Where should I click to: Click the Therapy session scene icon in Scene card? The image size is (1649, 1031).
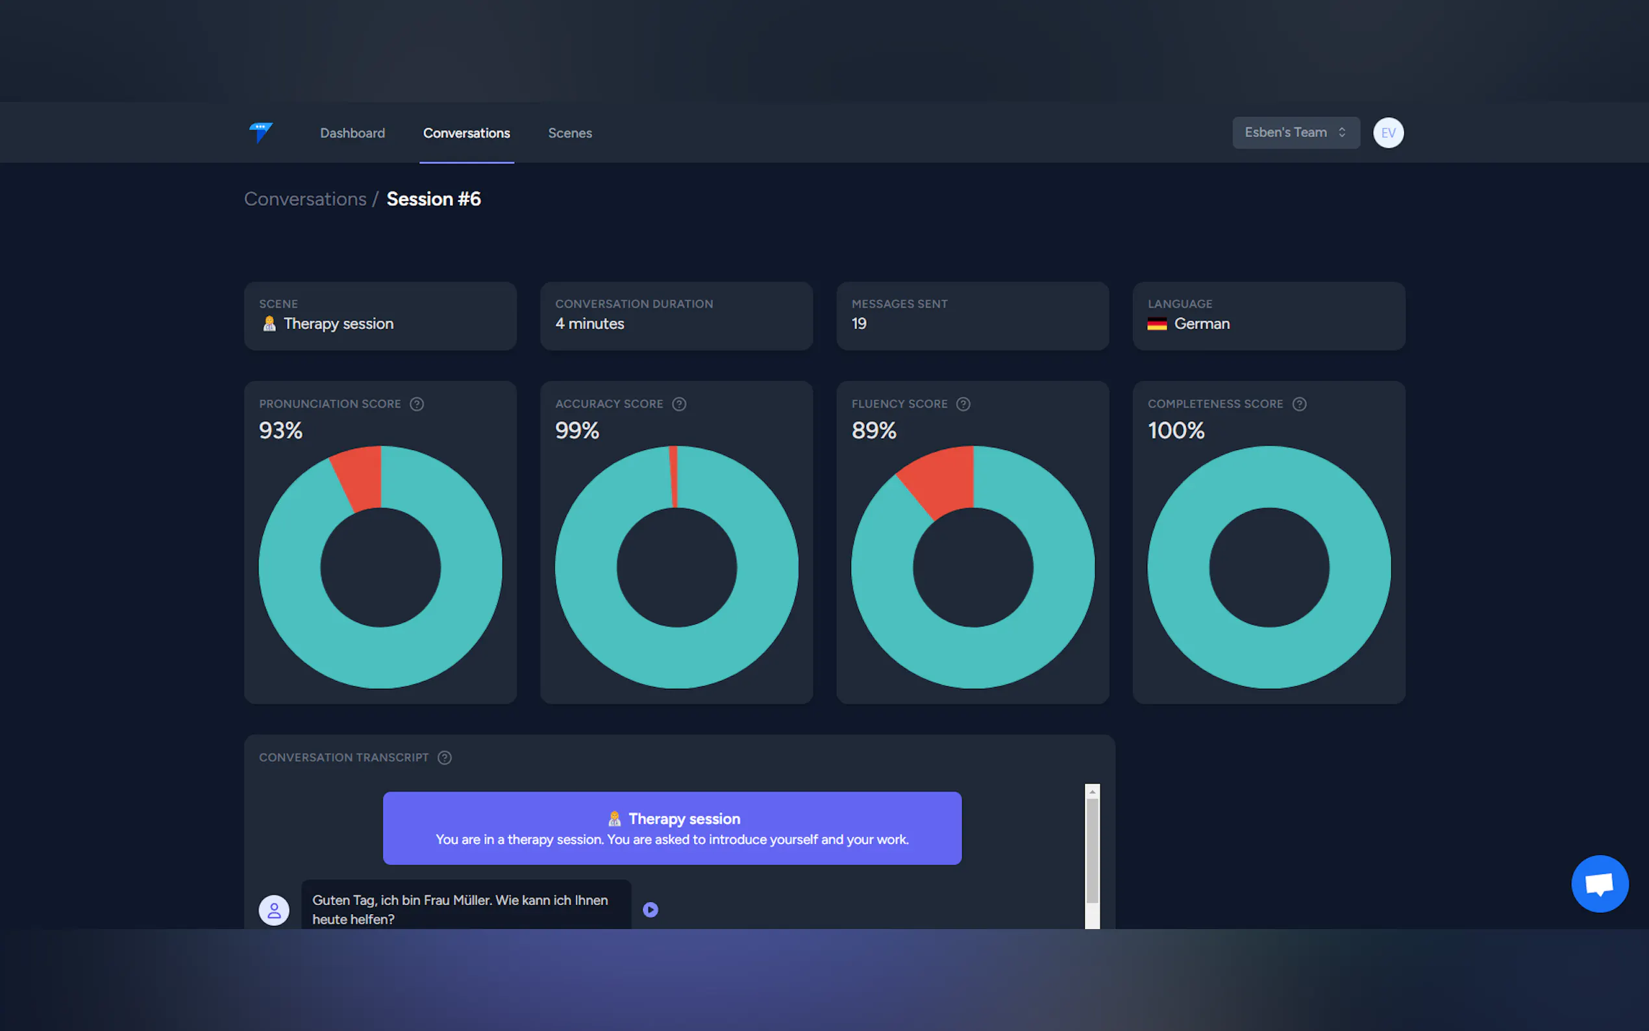[x=269, y=323]
